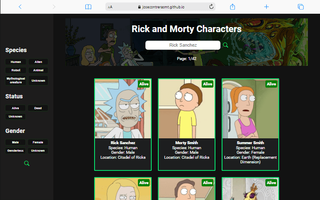Open the share sheet icon
The height and width of the screenshot is (200, 320).
tap(232, 7)
